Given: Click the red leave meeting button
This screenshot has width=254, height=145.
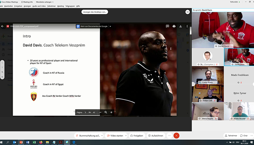Looking at the screenshot, I should coord(176,136).
